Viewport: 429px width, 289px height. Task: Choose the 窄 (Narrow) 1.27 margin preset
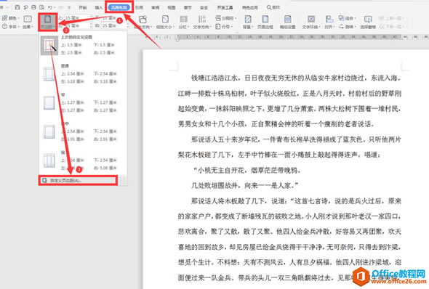[x=83, y=102]
